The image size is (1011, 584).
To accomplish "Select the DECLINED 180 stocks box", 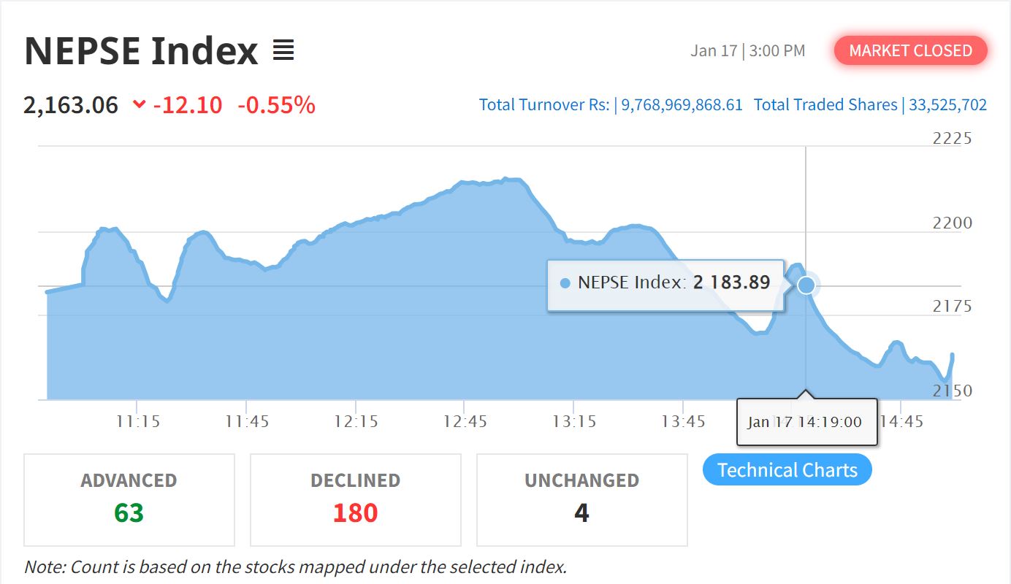I will tap(356, 500).
